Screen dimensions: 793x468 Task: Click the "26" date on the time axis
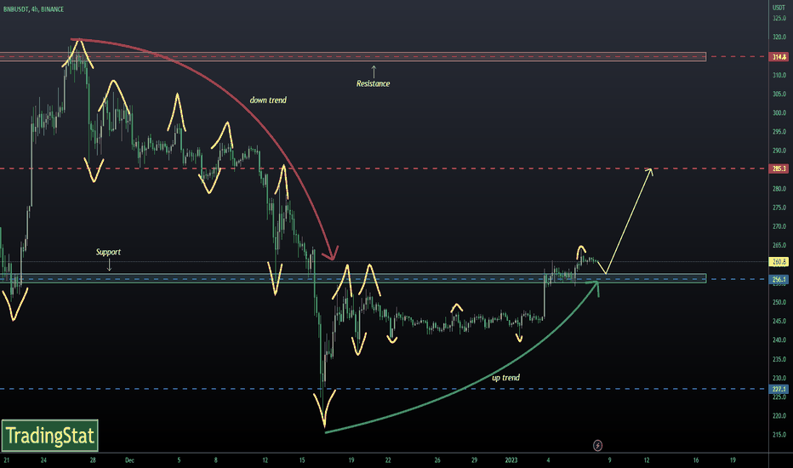pyautogui.click(x=437, y=460)
